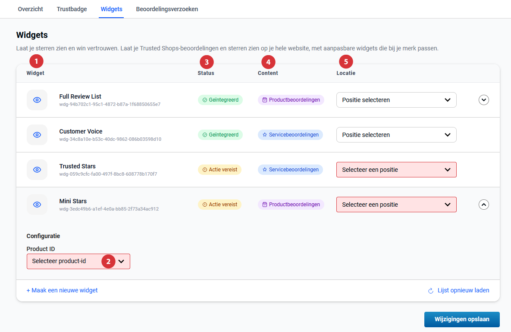Image resolution: width=511 pixels, height=332 pixels.
Task: Open the Trustbadge tab
Action: pyautogui.click(x=72, y=9)
